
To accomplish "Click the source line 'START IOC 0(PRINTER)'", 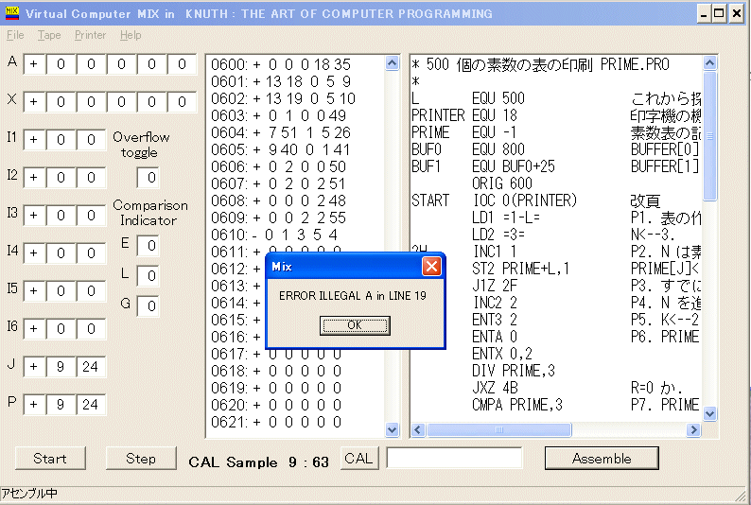I will pyautogui.click(x=495, y=200).
